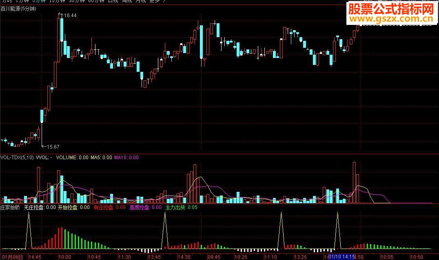The height and width of the screenshot is (260, 439).
Task: Open the 更多 periods menu
Action: point(154,1)
